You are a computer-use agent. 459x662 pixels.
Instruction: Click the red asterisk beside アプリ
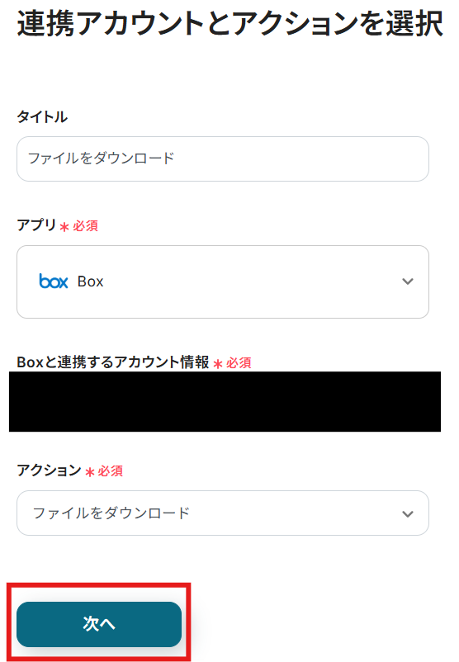click(64, 227)
